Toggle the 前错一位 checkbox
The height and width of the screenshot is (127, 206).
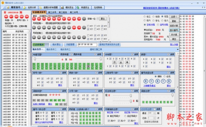(98, 19)
